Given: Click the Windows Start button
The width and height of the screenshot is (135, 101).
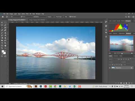Looking at the screenshot, I should pyautogui.click(x=2, y=86).
